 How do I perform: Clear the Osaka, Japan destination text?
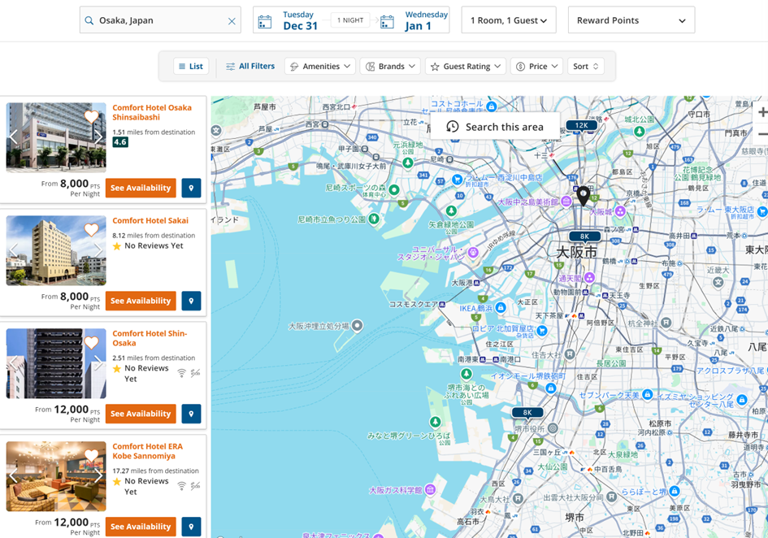click(x=232, y=21)
